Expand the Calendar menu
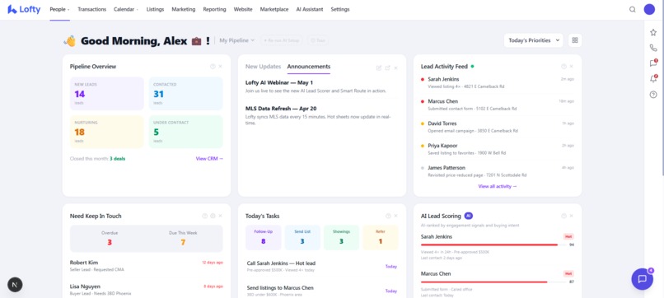Viewport: 664px width, 298px height. [126, 9]
